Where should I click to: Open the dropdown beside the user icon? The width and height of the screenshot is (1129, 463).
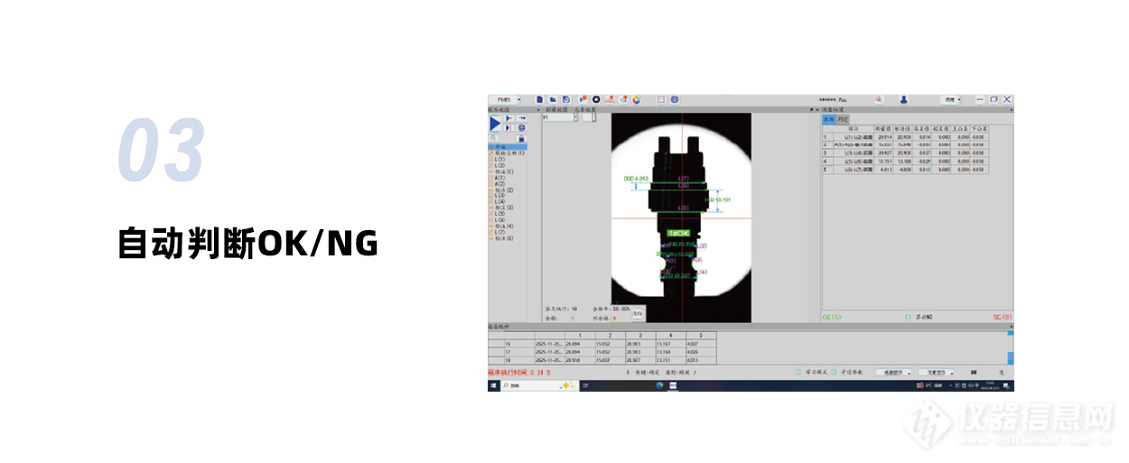pyautogui.click(x=950, y=99)
